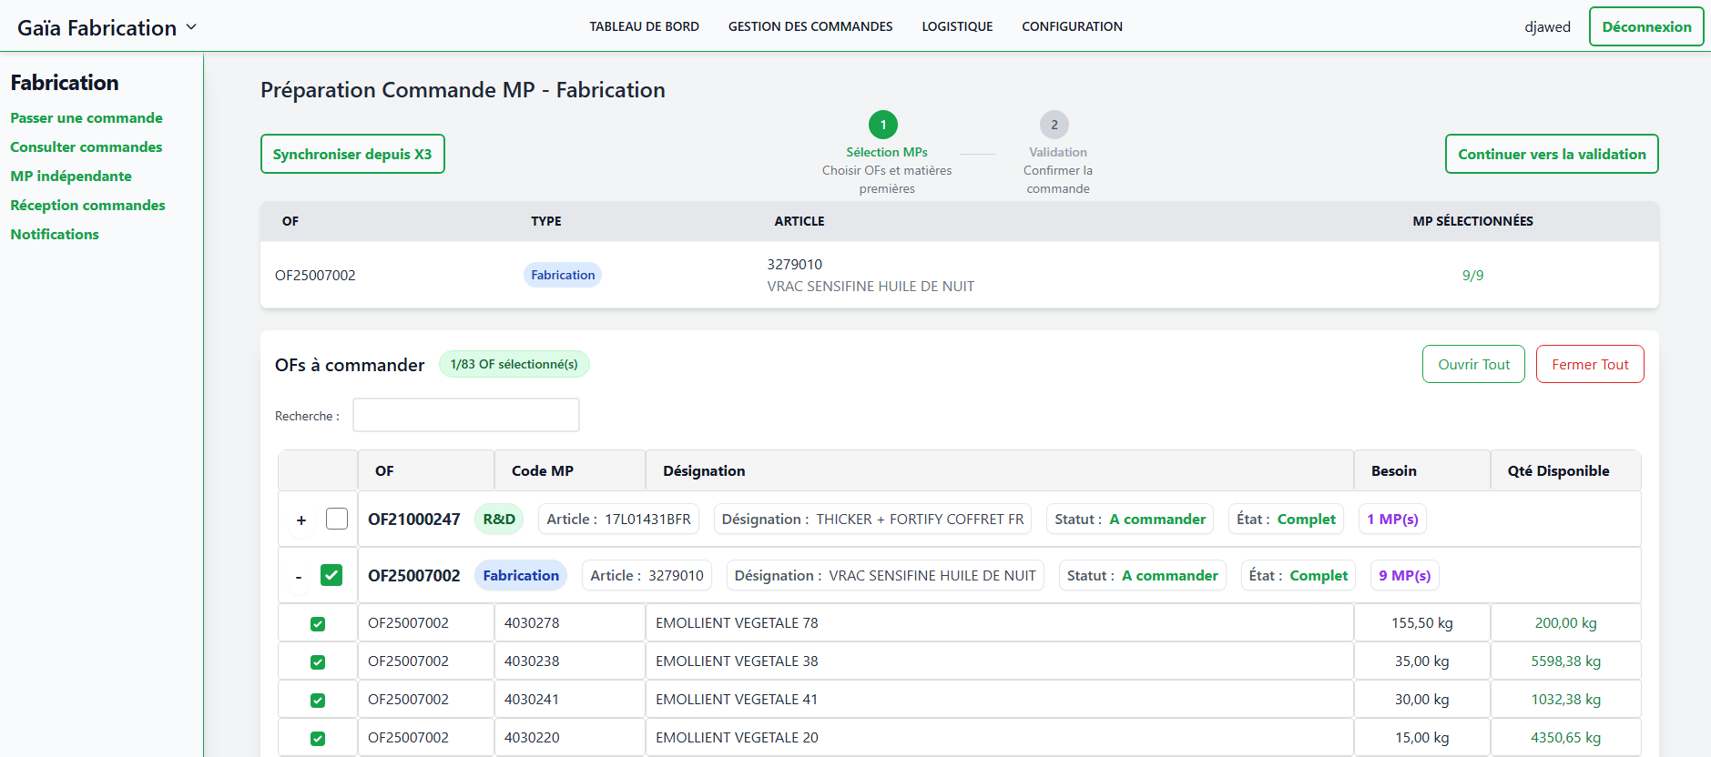Click Continuer vers la validation button
1711x757 pixels.
(x=1552, y=154)
